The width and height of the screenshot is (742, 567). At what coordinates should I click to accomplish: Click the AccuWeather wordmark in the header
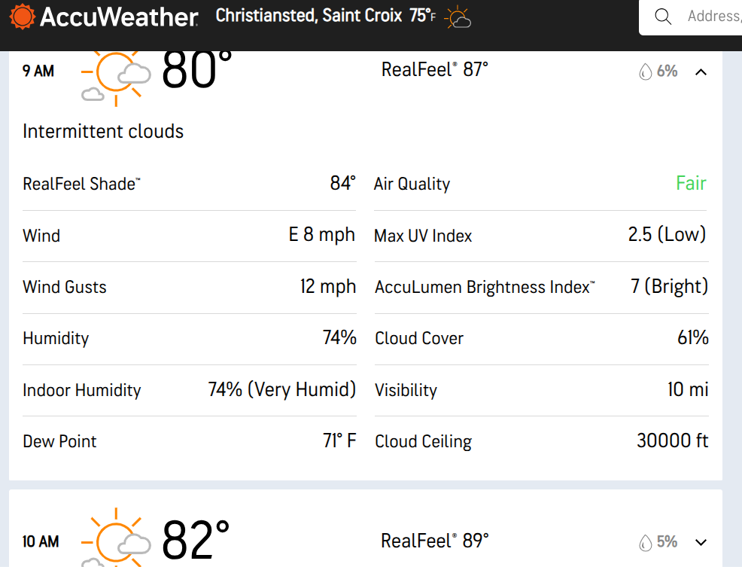119,17
